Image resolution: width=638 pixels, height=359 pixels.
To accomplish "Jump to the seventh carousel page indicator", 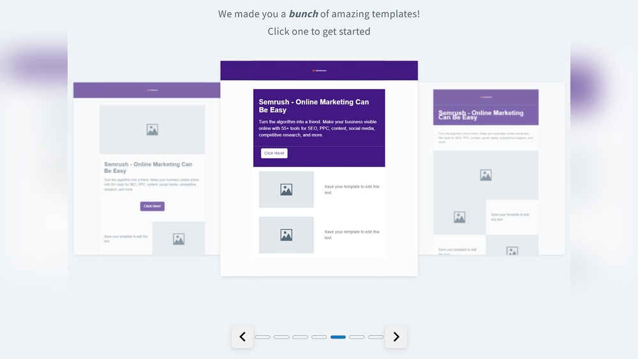I will click(376, 337).
